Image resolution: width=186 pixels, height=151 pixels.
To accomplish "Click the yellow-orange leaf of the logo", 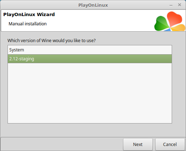I will [x=178, y=27].
